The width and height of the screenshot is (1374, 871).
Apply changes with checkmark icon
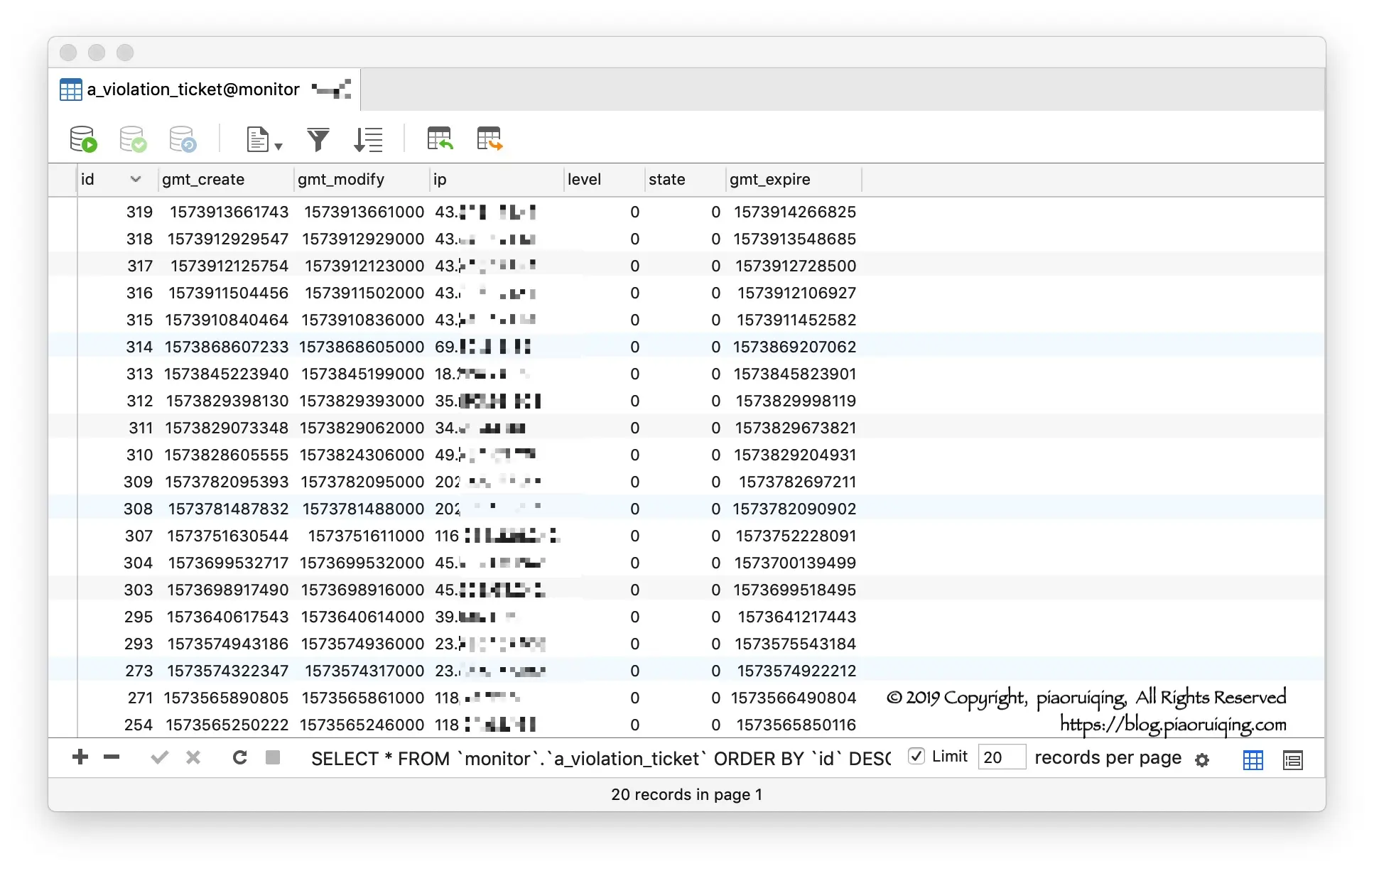pos(160,757)
